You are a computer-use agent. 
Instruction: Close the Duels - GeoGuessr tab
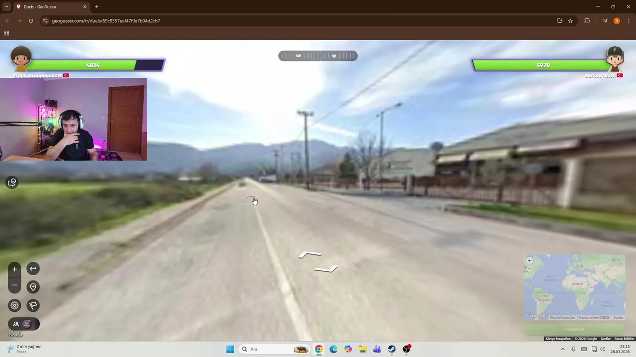tap(84, 7)
